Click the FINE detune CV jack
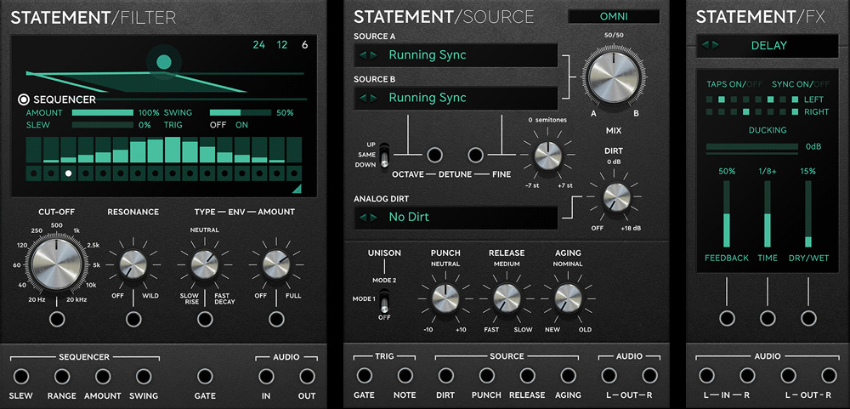Viewport: 850px width, 409px height. click(x=475, y=155)
